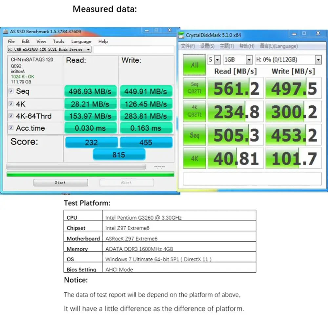Close the AS SSD Benchmark window
Screen dimensions: 328x319
coord(170,30)
